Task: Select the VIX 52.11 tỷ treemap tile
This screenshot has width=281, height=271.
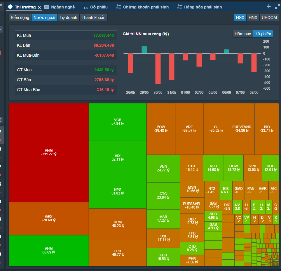Action: (118, 158)
